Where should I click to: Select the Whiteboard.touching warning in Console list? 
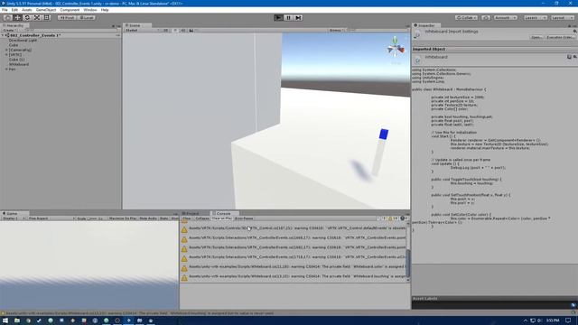point(293,276)
